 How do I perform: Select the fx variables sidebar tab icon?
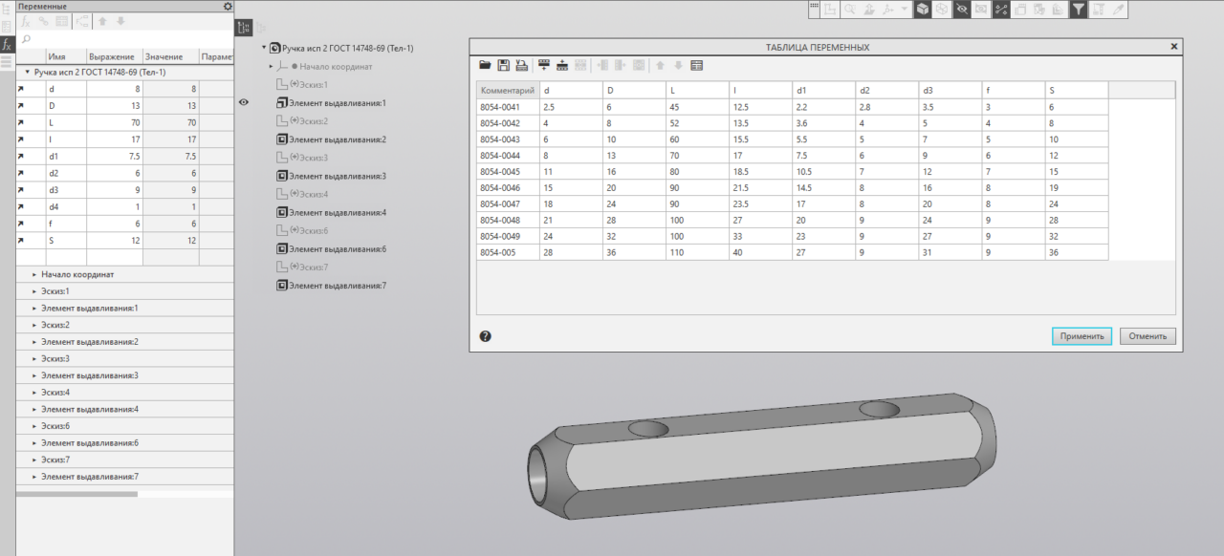[7, 45]
